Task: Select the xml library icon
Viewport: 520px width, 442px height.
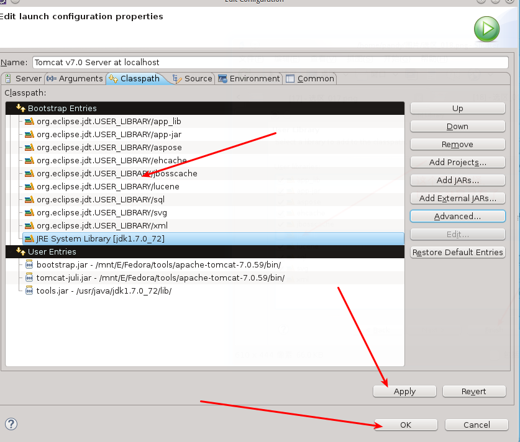Action: [x=30, y=225]
